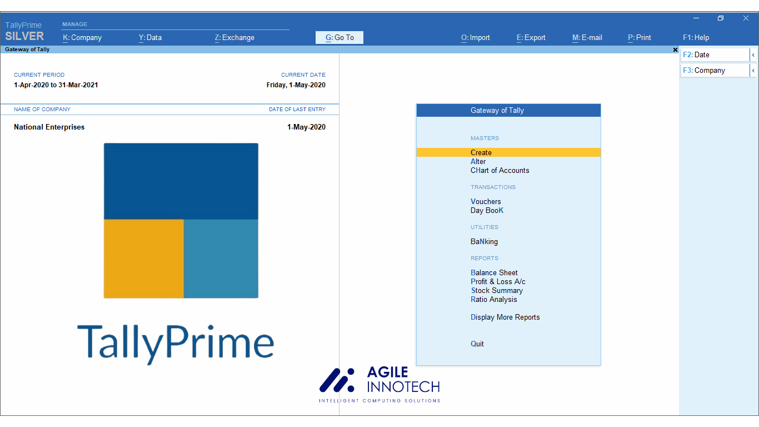Open the Day Book
Image resolution: width=759 pixels, height=427 pixels.
click(487, 210)
